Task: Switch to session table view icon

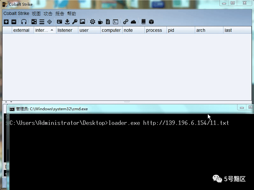Action: pyautogui.click(x=42, y=22)
